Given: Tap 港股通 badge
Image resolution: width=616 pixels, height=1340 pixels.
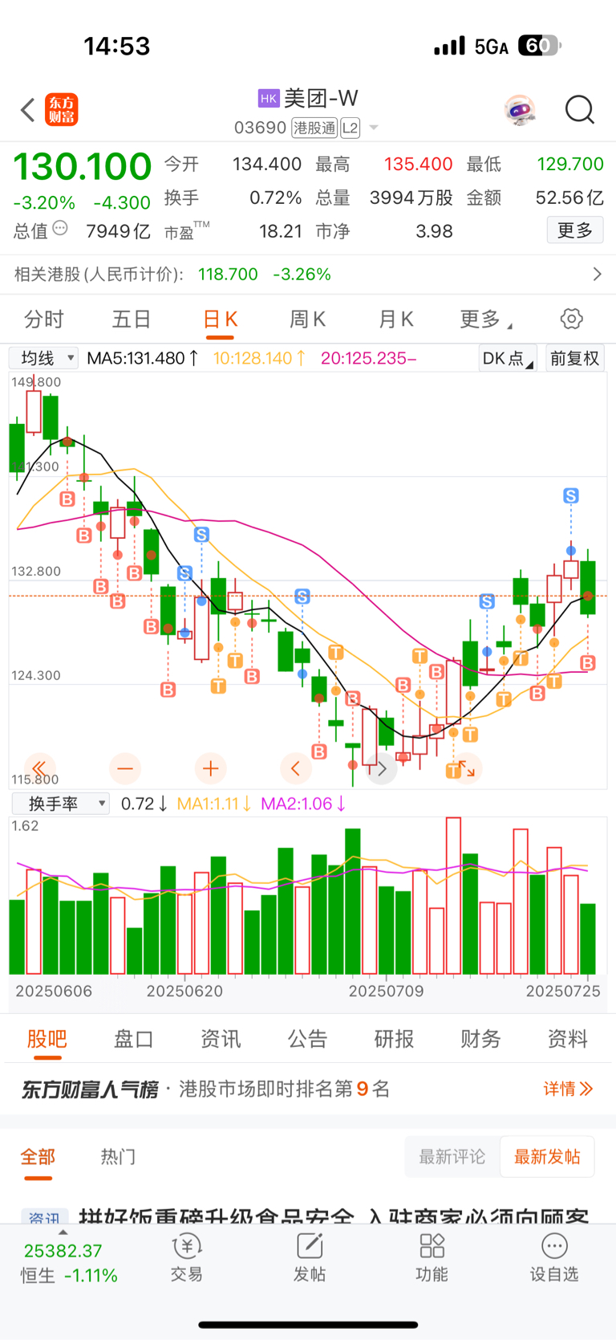Looking at the screenshot, I should tap(314, 128).
